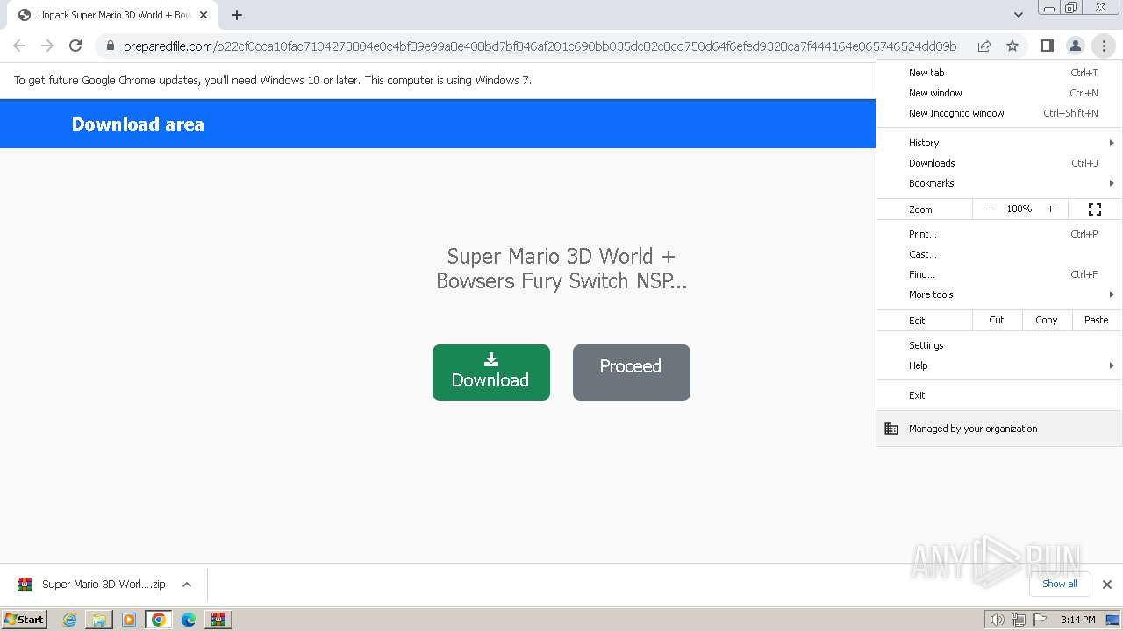The image size is (1123, 631).
Task: Expand the History submenu
Action: click(999, 143)
